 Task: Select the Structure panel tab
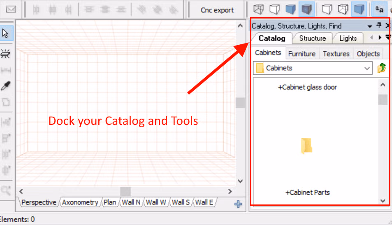(x=313, y=39)
